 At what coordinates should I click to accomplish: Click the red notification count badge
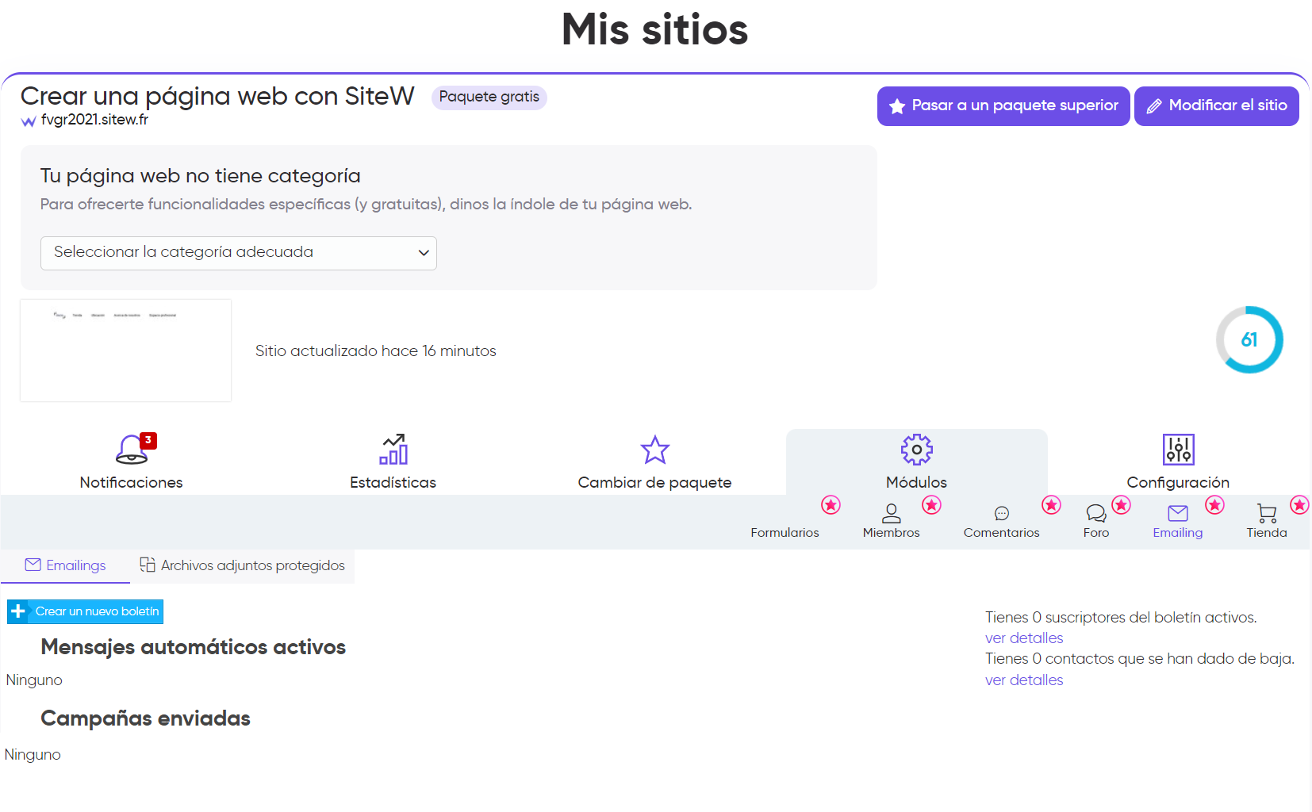[x=148, y=440]
